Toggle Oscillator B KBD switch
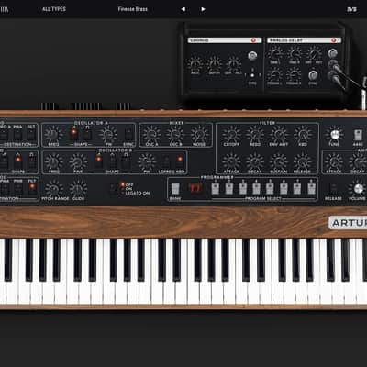367x367 pixels. [x=180, y=161]
